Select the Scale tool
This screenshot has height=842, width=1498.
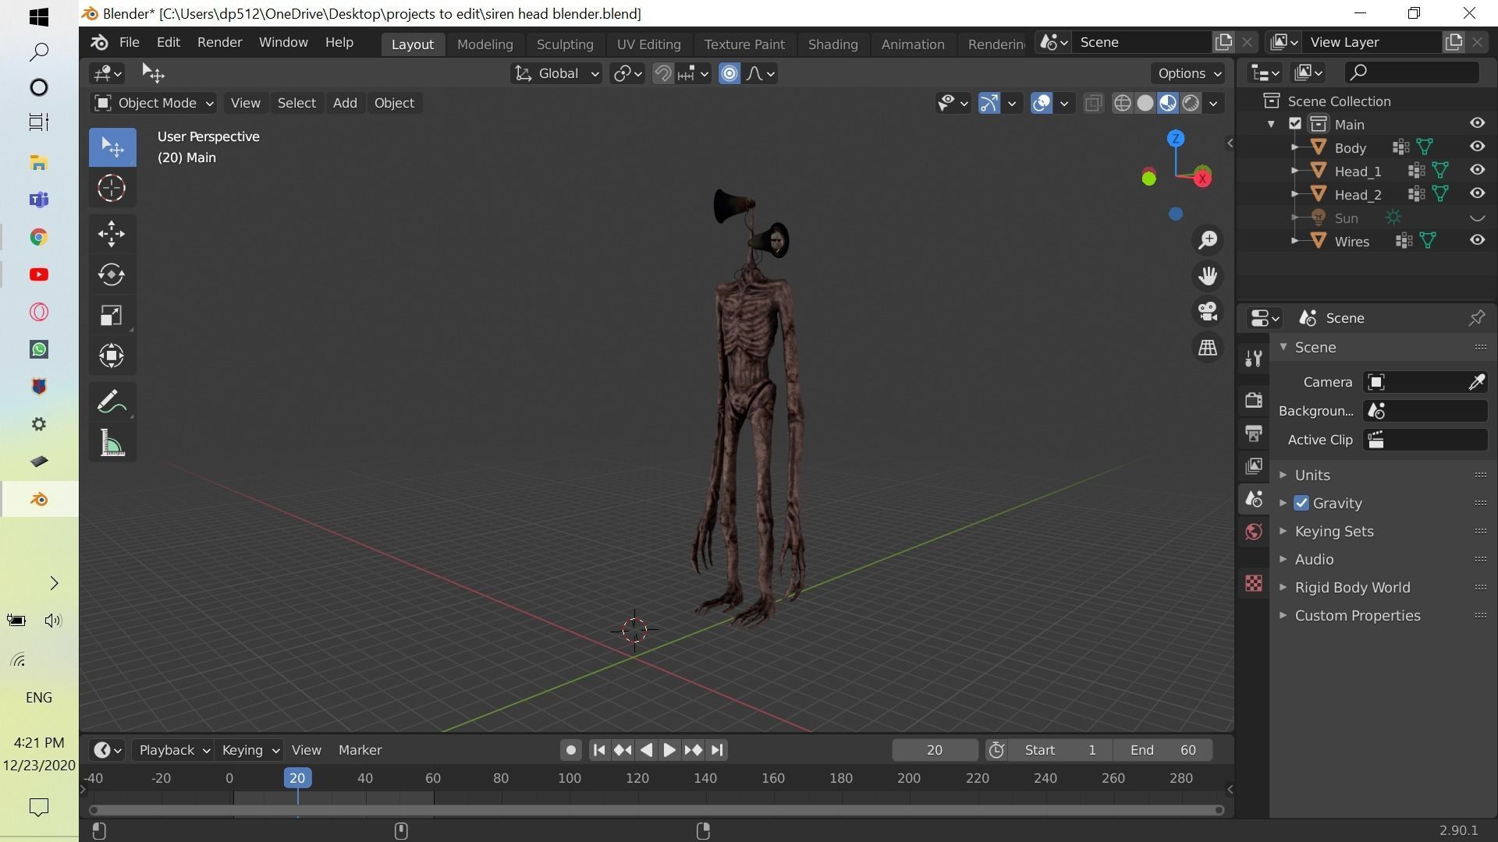pyautogui.click(x=112, y=315)
